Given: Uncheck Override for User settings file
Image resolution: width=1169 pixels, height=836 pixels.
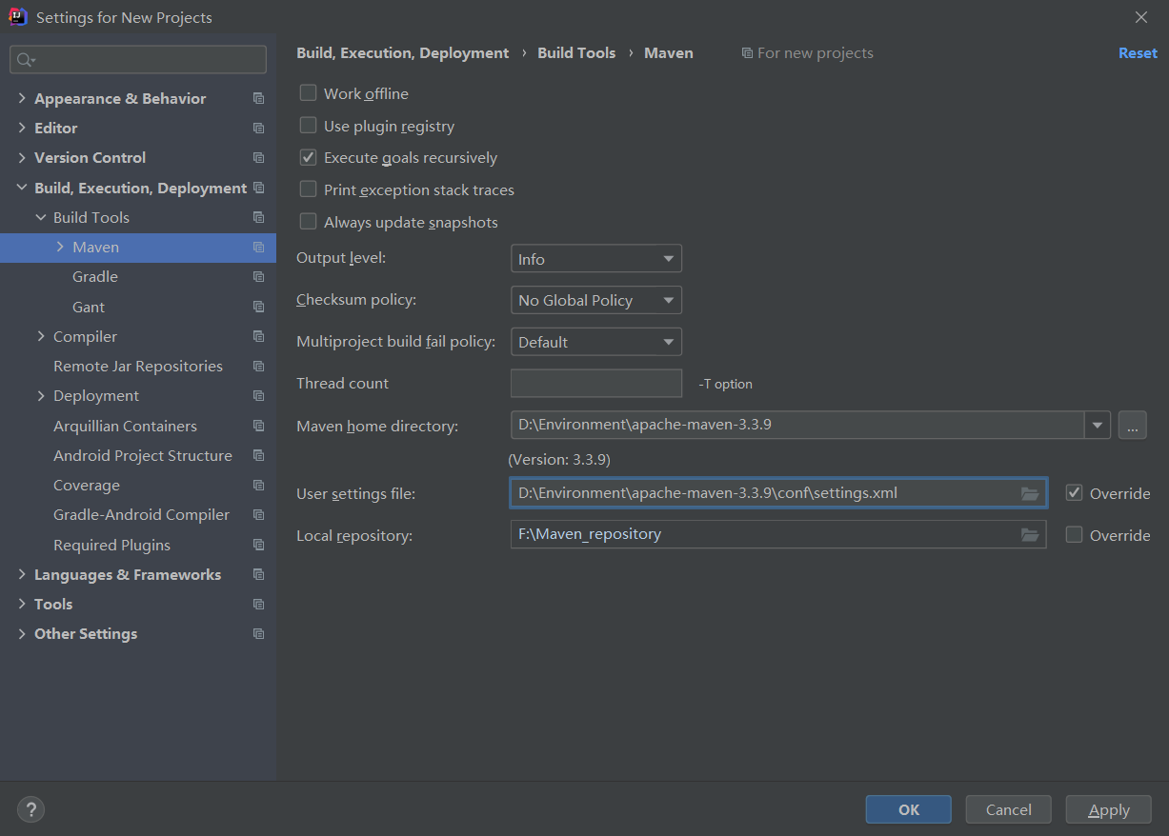Looking at the screenshot, I should (1074, 493).
